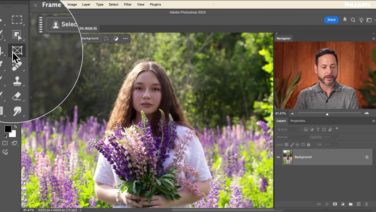376x212 pixels.
Task: Create a new fill or adjustment layer
Action: (x=343, y=204)
